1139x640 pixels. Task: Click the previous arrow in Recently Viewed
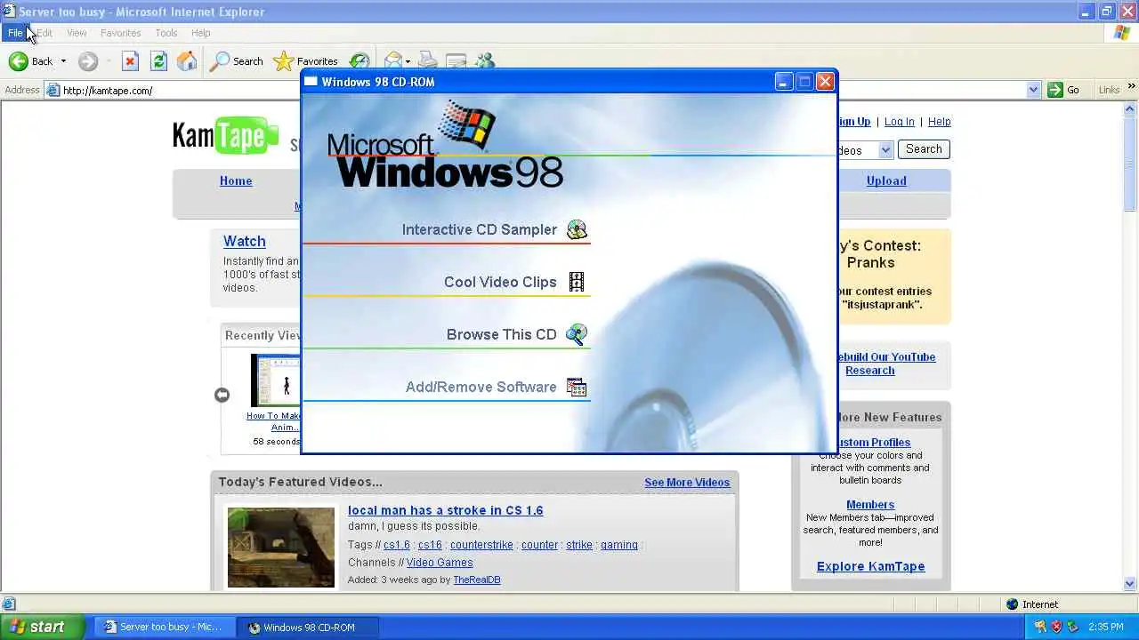click(222, 395)
